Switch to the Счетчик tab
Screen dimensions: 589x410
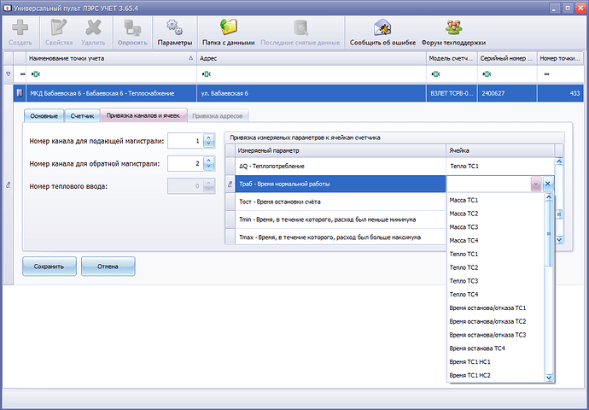(x=83, y=115)
